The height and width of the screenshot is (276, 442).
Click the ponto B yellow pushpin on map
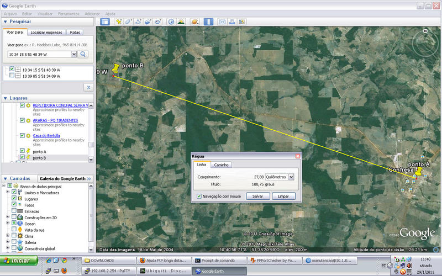pos(115,68)
